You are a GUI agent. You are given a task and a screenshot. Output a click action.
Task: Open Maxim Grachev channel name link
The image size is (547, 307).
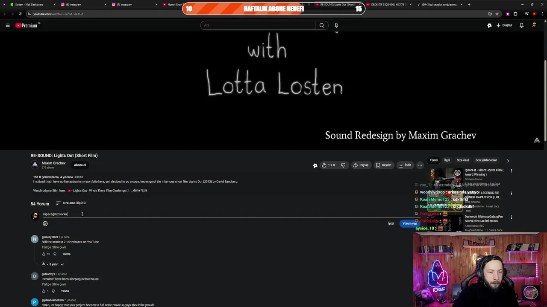(x=53, y=163)
